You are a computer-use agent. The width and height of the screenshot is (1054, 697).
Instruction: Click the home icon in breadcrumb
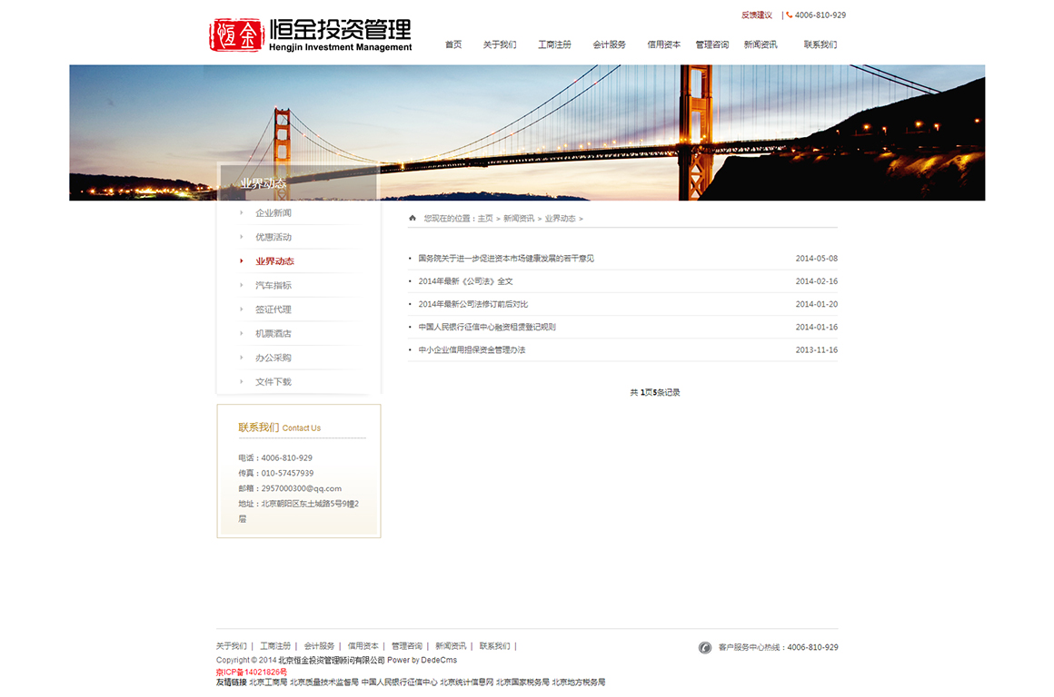point(413,218)
